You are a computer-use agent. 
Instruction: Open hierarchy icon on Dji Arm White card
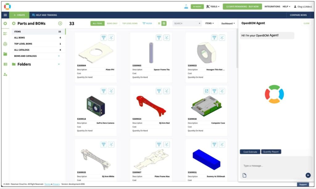click(x=104, y=144)
